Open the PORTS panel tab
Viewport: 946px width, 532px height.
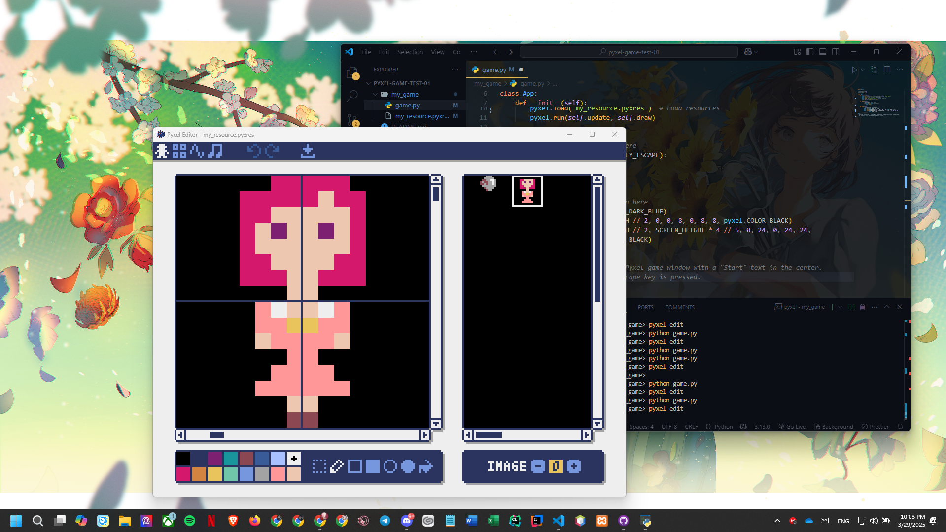[x=645, y=307]
